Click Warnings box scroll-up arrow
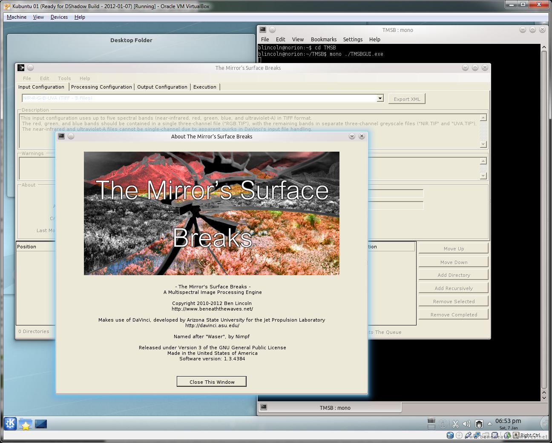The height and width of the screenshot is (443, 552). [483, 161]
